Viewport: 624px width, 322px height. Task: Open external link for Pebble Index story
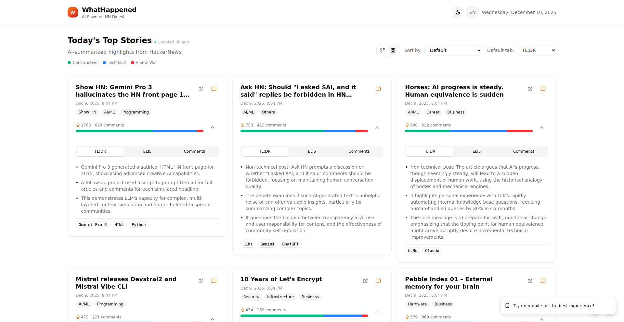(x=530, y=281)
